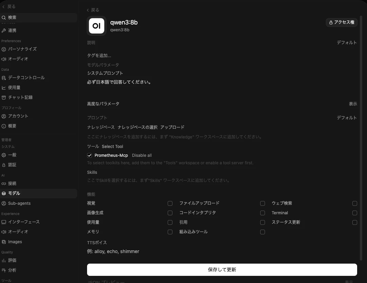Click the filter icon beside 分析
Viewport: 367px width, 283px height.
click(x=4, y=270)
